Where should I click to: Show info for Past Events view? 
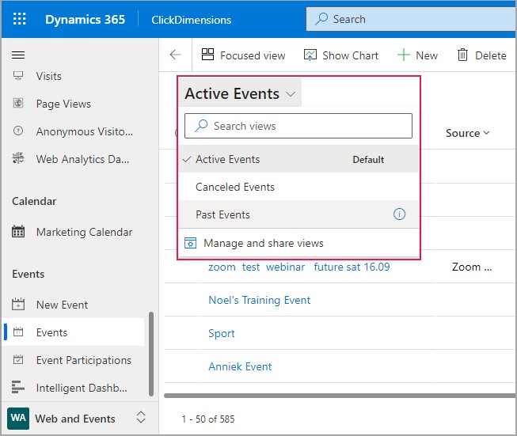click(399, 214)
